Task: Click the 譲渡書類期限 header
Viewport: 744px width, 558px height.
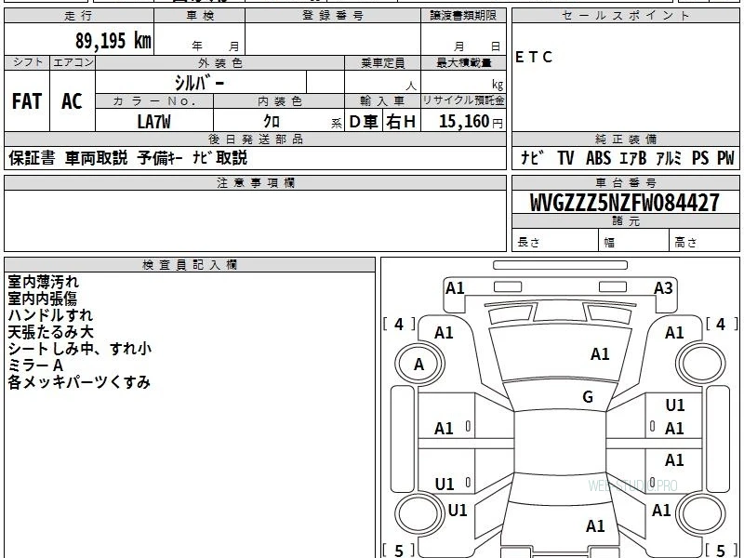Action: (x=463, y=16)
